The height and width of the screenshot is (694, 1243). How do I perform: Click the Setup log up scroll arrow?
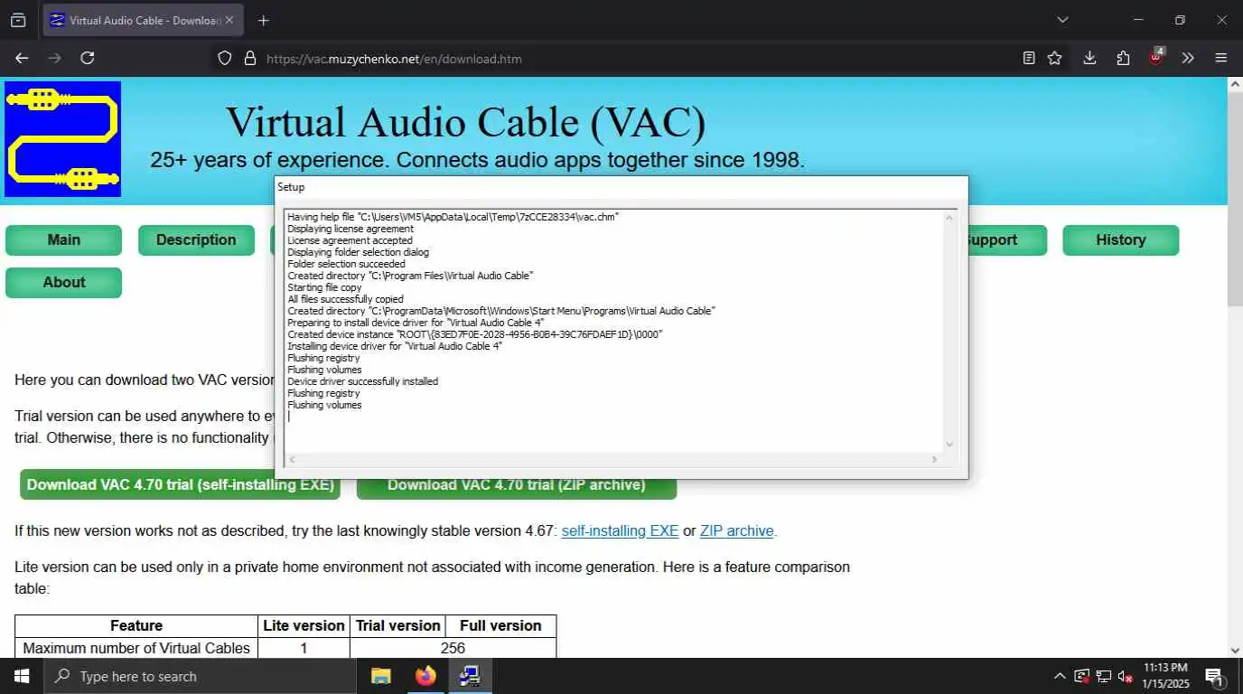click(949, 217)
